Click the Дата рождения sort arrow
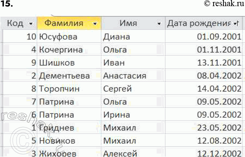 pos(236,24)
